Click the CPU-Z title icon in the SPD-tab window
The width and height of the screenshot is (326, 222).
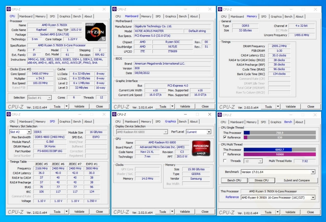(8, 114)
